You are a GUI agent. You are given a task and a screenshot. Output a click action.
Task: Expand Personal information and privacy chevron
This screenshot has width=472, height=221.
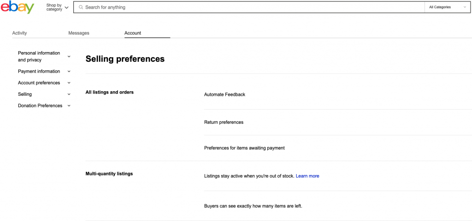(69, 57)
